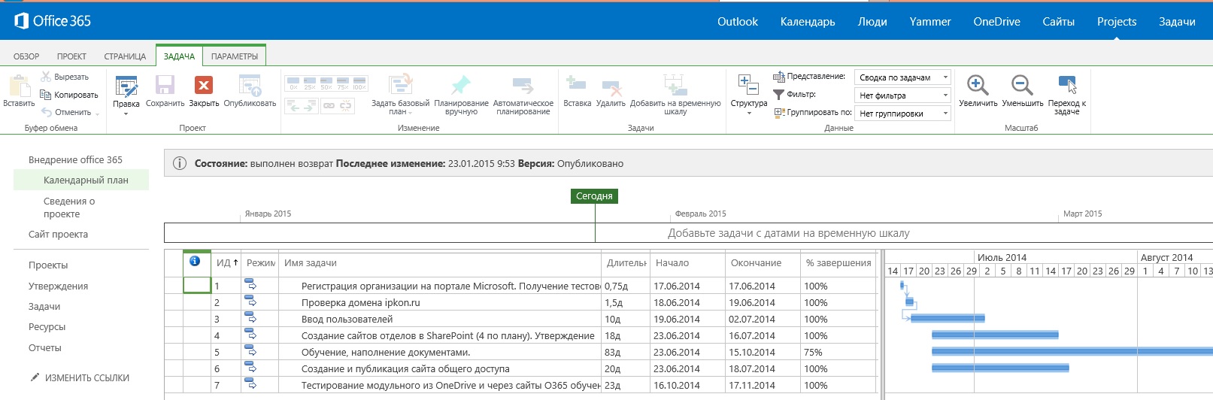Click the link tasks chain icon
Image resolution: width=1213 pixels, height=400 pixels.
pos(329,106)
